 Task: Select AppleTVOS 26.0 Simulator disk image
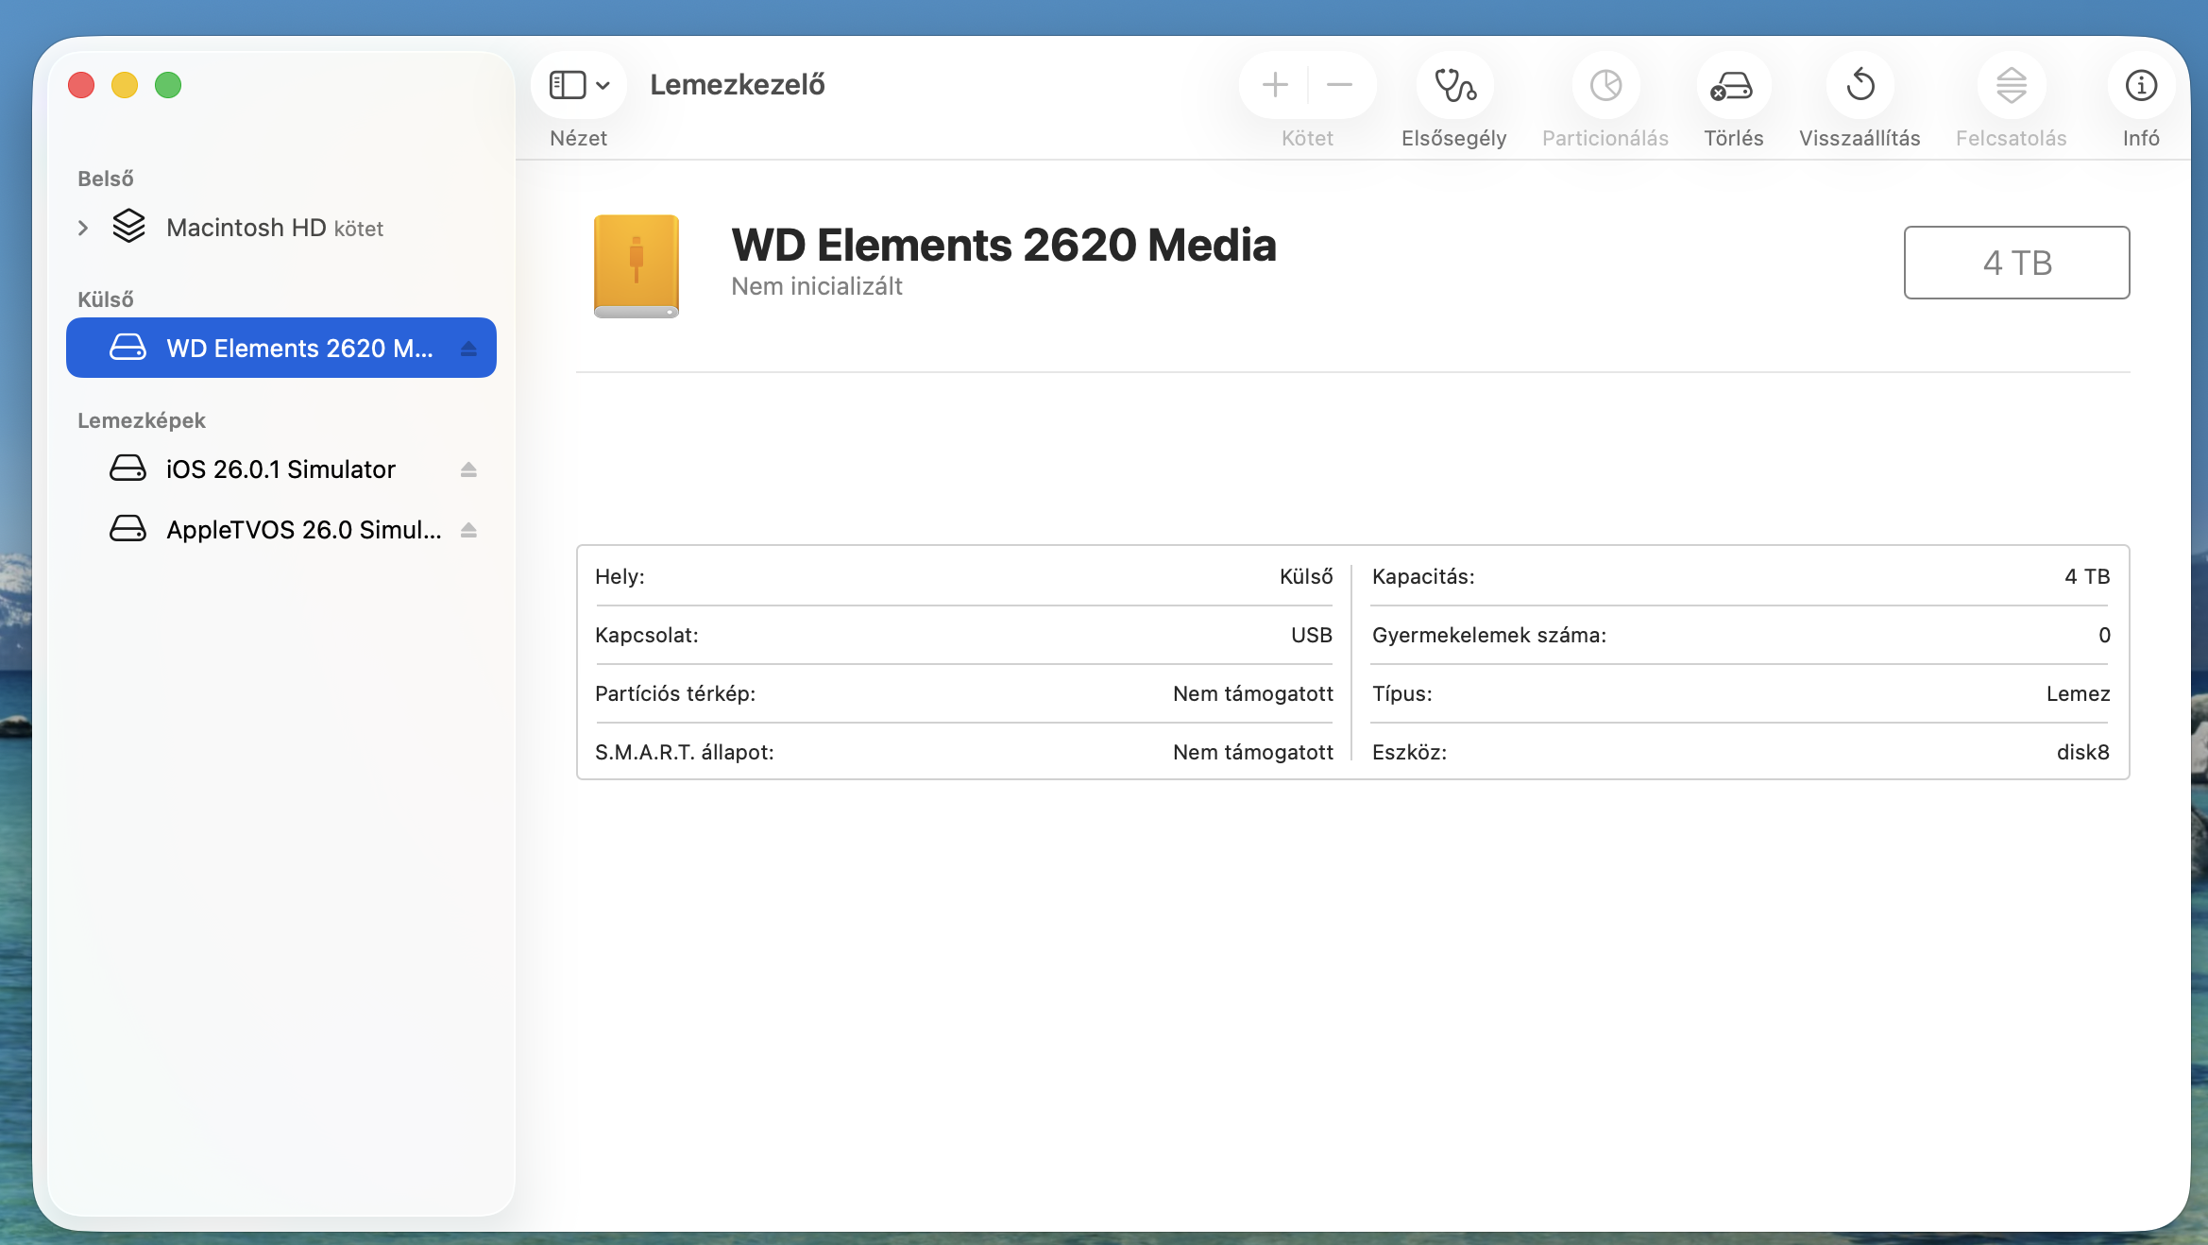(302, 530)
